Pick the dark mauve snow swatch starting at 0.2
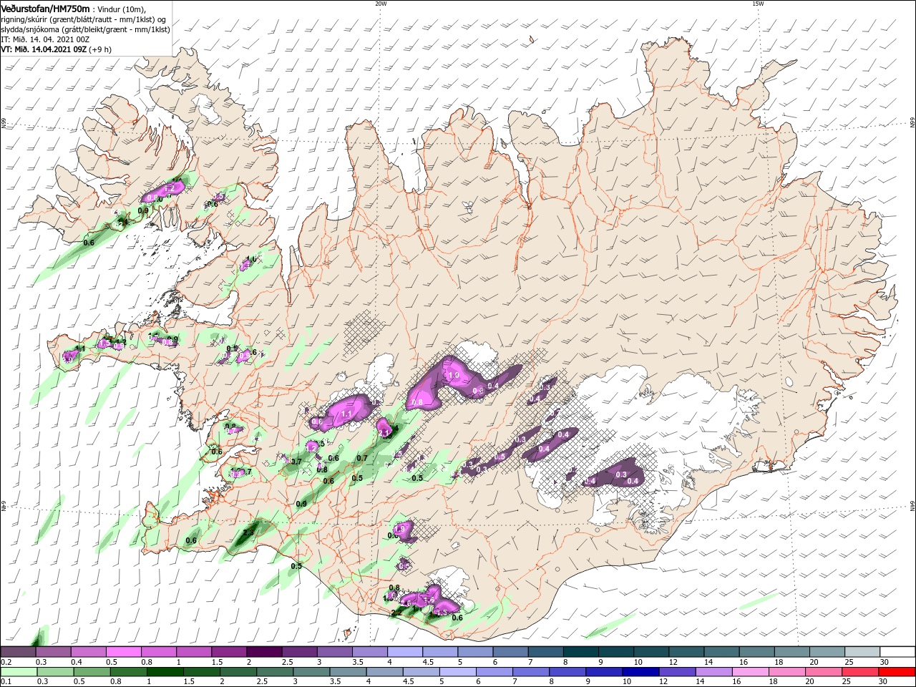The width and height of the screenshot is (916, 687). click(18, 652)
